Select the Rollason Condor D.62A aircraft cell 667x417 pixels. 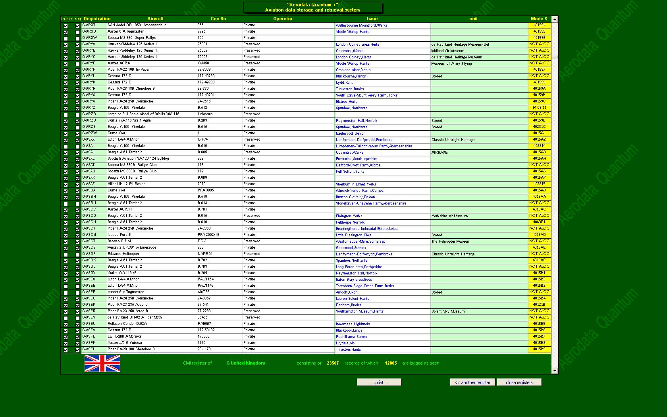pyautogui.click(x=152, y=324)
